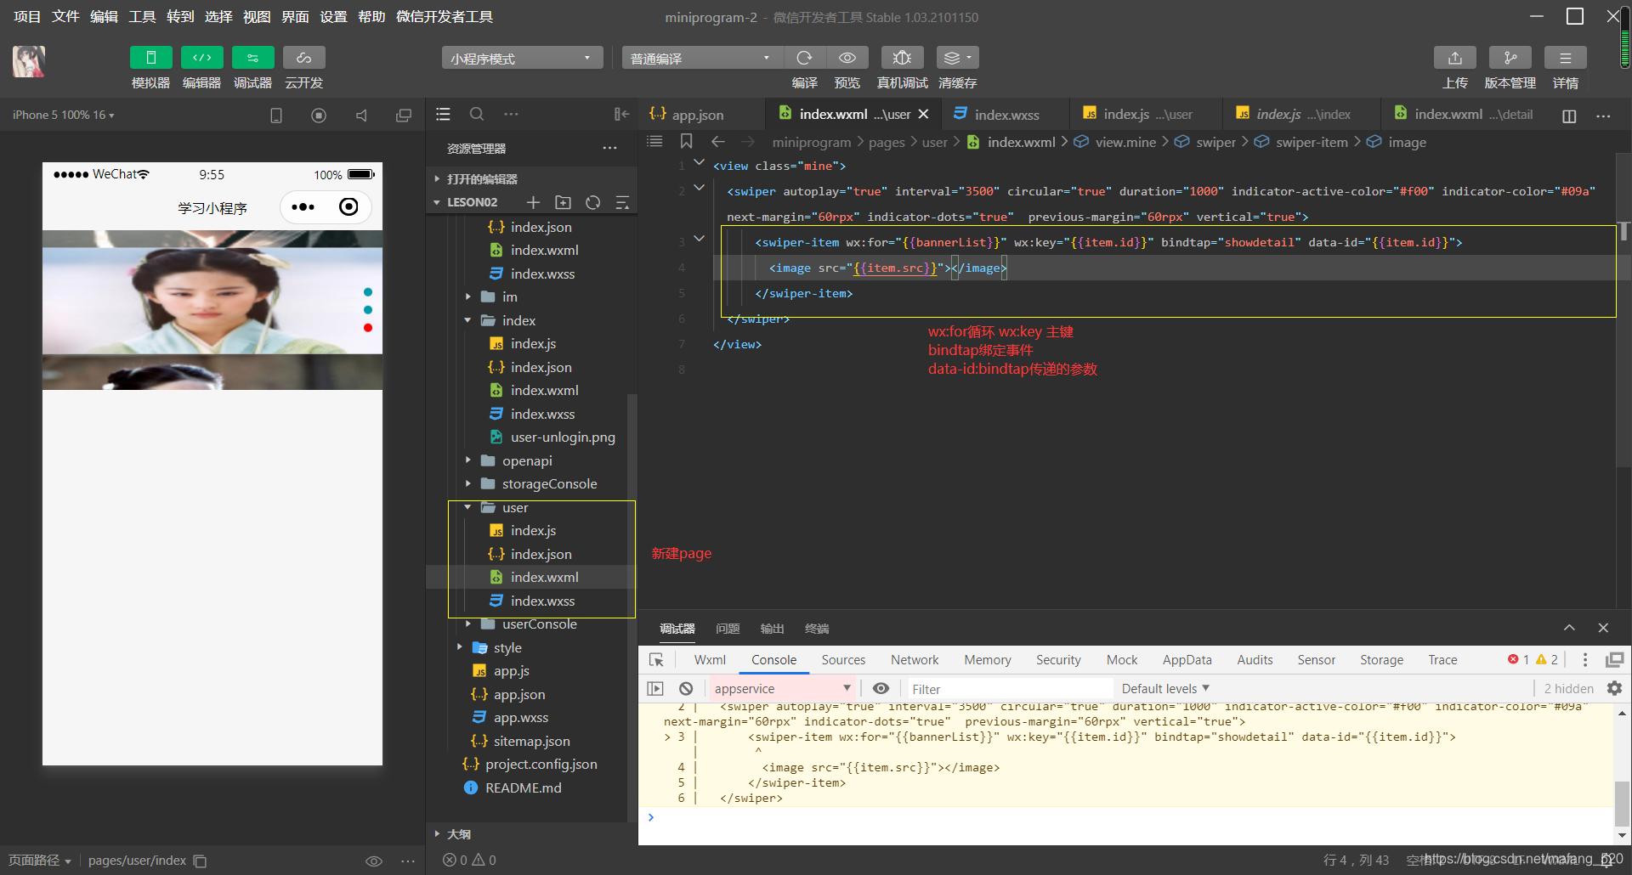Collapse the sidebar panel icon

(x=621, y=114)
